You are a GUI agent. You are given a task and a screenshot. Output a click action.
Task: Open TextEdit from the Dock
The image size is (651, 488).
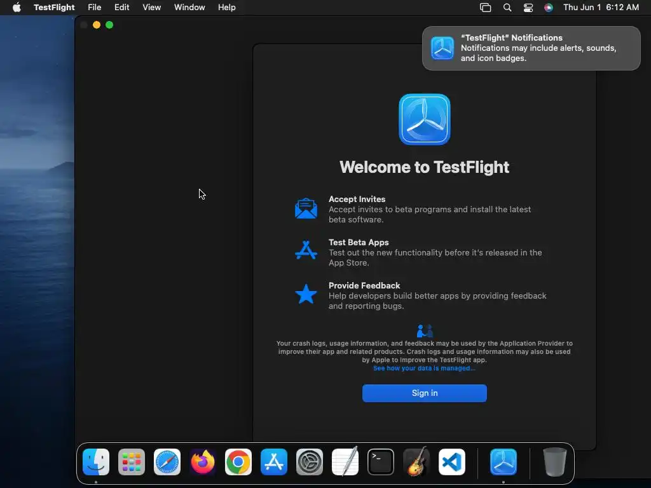pos(345,462)
